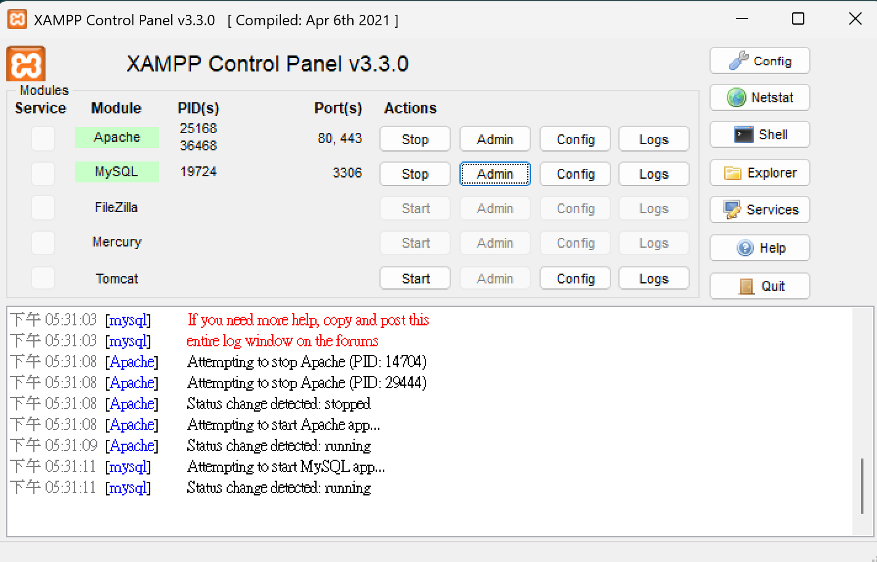Click MySQL port 3306
This screenshot has width=877, height=562.
(347, 173)
